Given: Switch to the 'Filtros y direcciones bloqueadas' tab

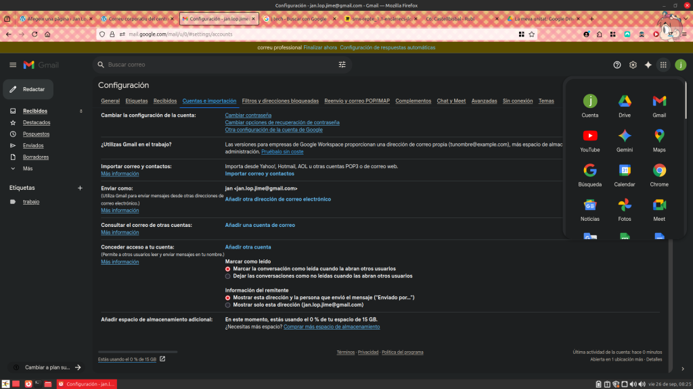Looking at the screenshot, I should (280, 101).
